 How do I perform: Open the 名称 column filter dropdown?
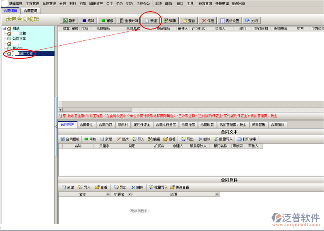coord(108,194)
